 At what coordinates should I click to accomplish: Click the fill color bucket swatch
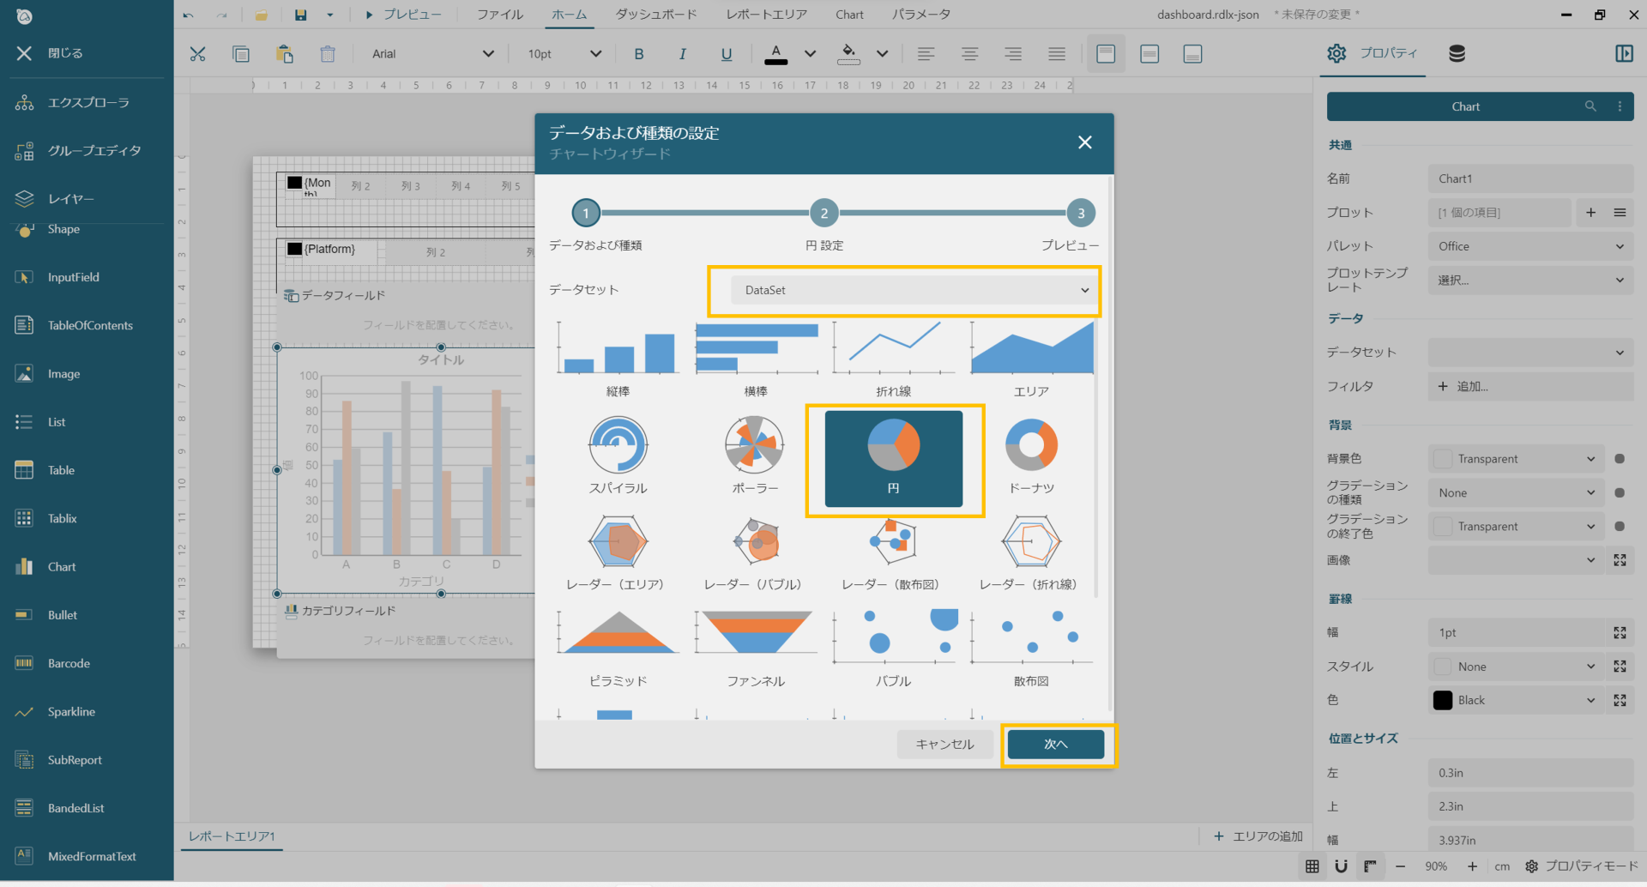pyautogui.click(x=848, y=54)
